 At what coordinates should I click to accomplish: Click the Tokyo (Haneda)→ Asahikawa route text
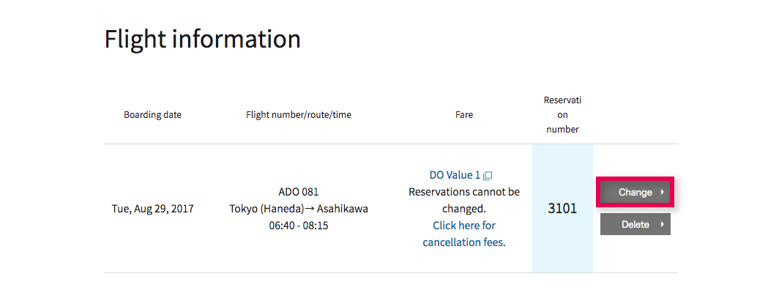299,209
